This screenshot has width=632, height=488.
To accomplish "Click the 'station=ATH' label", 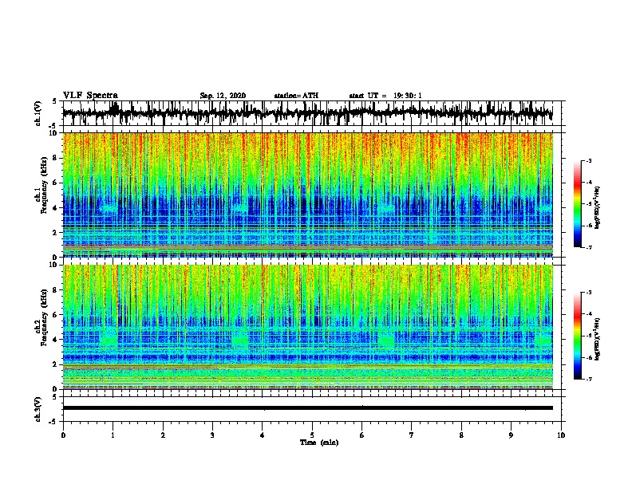I will [x=296, y=96].
